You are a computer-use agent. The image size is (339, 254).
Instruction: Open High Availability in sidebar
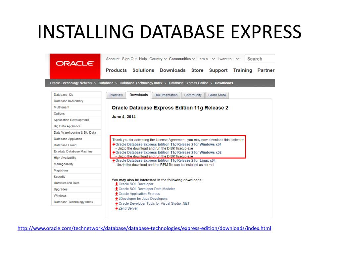76,158
